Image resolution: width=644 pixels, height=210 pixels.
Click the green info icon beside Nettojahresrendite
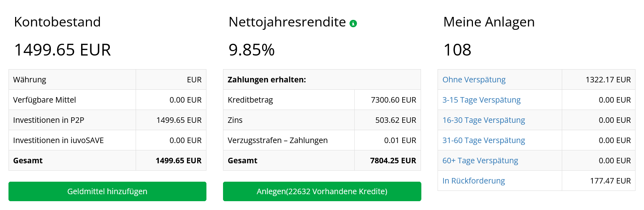click(x=353, y=24)
